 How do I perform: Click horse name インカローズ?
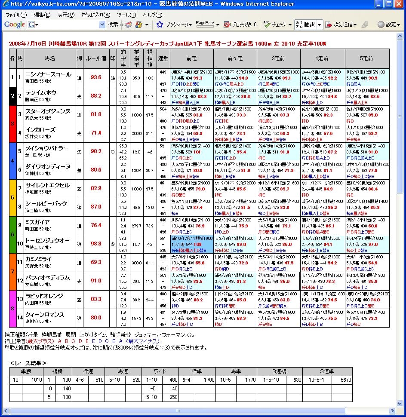pos(40,130)
